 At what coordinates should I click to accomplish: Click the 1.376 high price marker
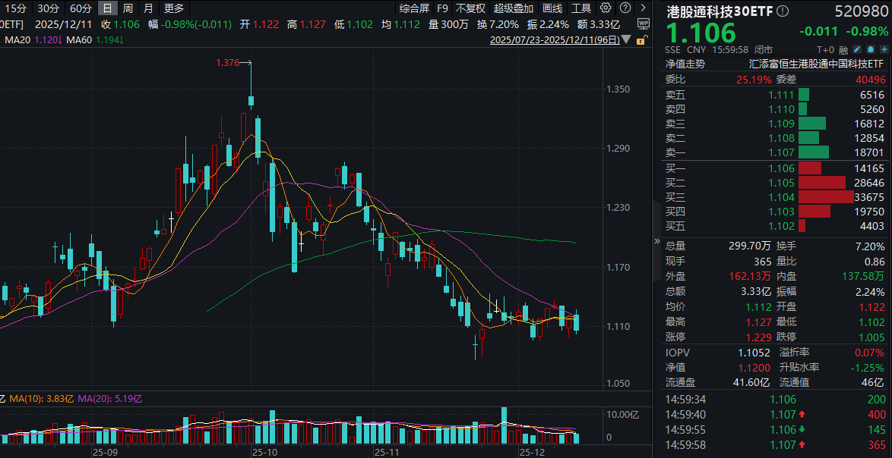coord(228,63)
